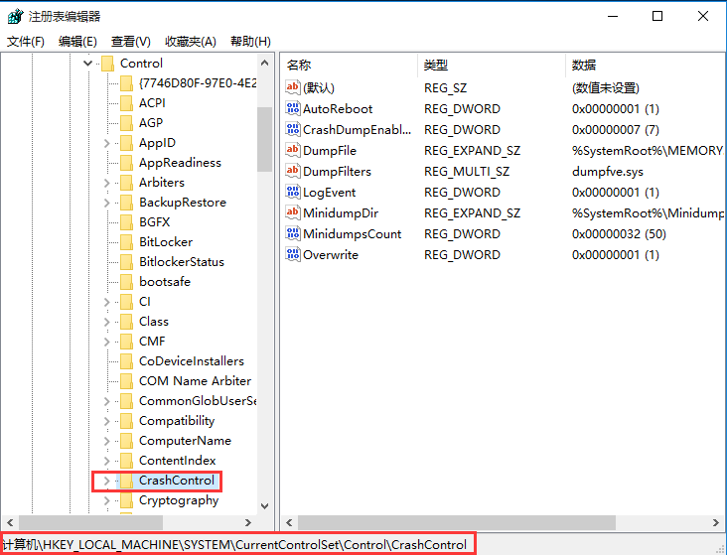Click the CrashControl folder icon

point(126,481)
